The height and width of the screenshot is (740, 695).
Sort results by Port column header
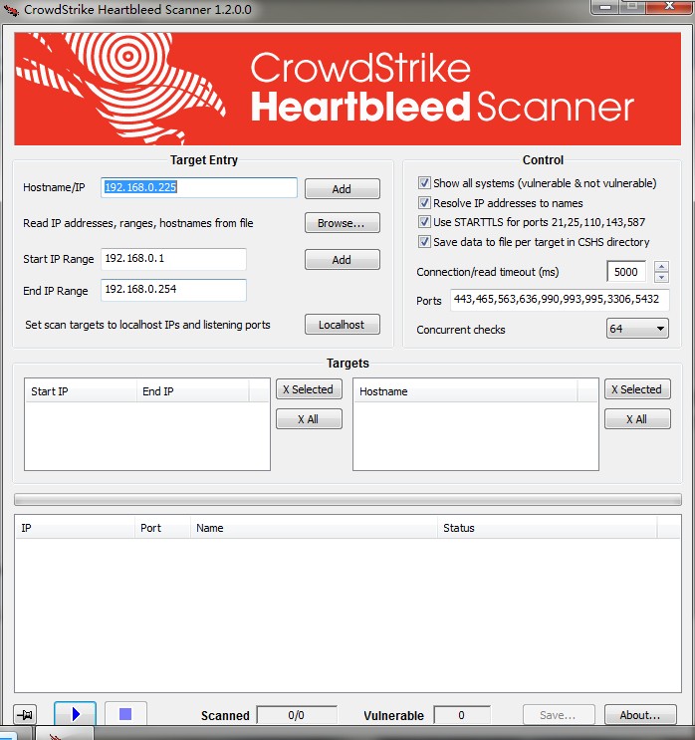coord(162,528)
